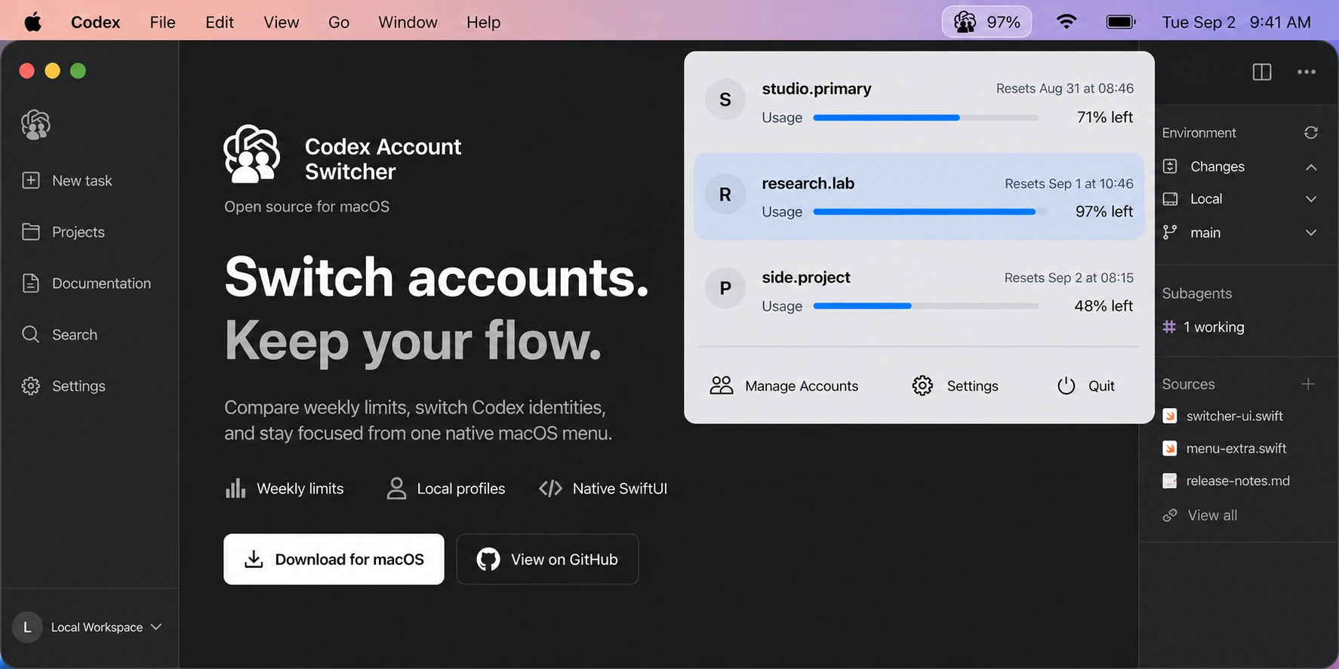Open Settings in the switcher popup
Image resolution: width=1339 pixels, height=669 pixels.
click(x=955, y=385)
